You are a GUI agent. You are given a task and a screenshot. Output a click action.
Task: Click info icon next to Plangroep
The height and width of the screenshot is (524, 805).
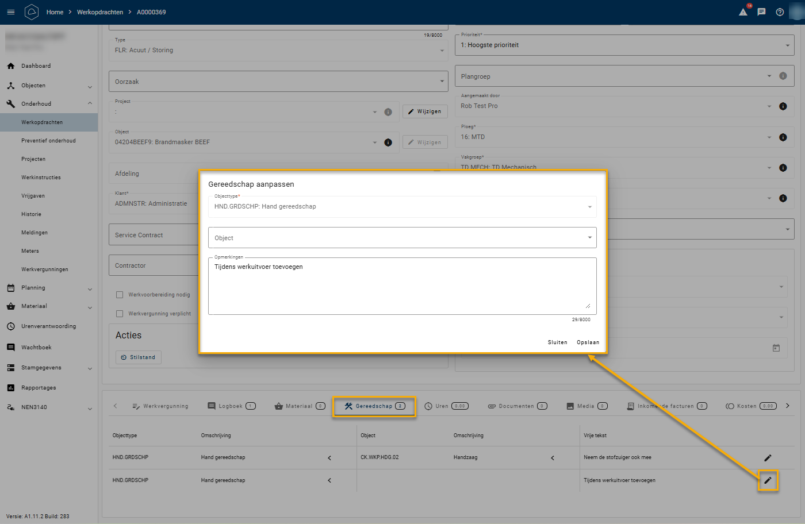783,76
